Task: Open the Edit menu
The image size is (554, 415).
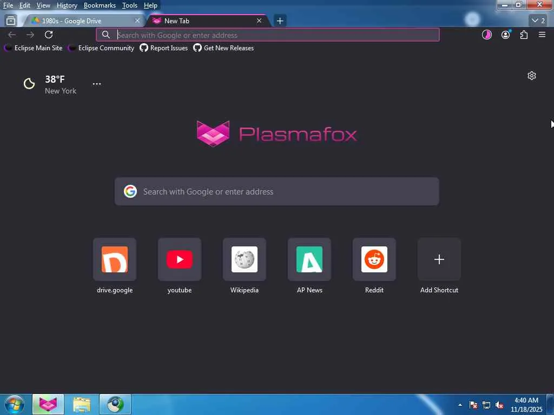Action: tap(24, 5)
